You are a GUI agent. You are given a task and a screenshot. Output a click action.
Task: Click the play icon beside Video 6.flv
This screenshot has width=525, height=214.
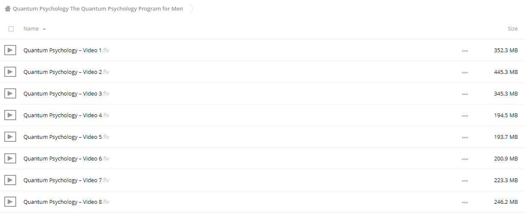(10, 158)
